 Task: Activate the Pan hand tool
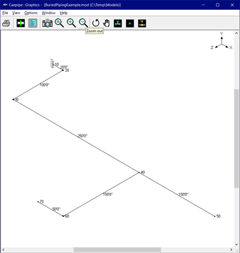106,23
